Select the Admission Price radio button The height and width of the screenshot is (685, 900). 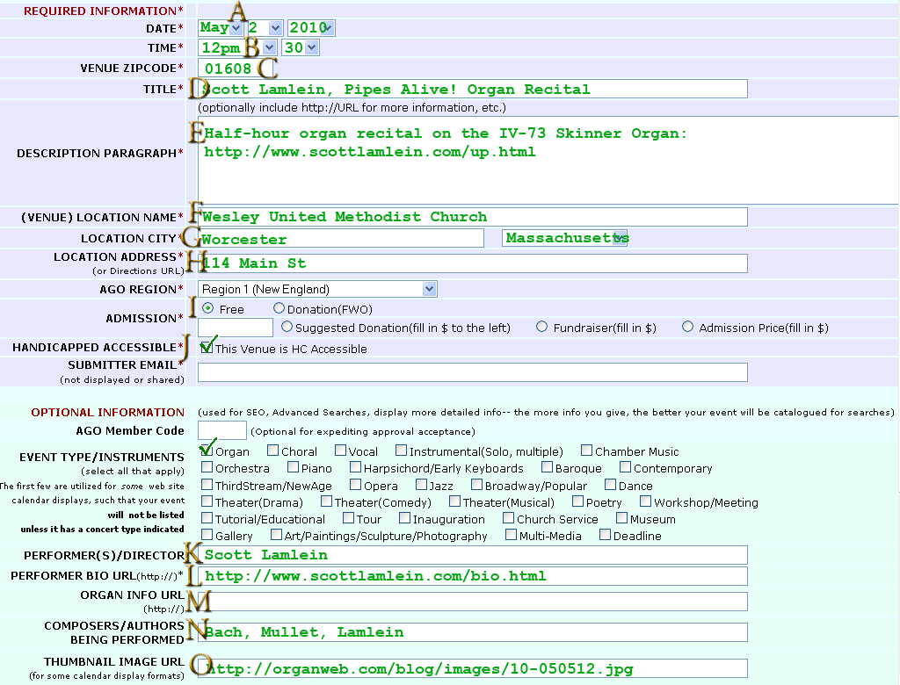pyautogui.click(x=687, y=327)
